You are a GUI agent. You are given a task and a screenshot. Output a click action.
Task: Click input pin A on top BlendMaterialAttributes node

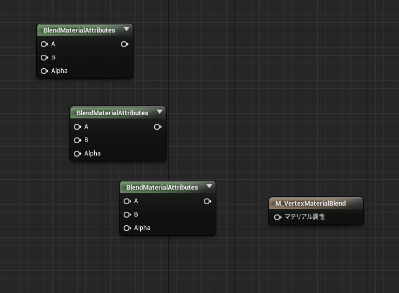(45, 44)
